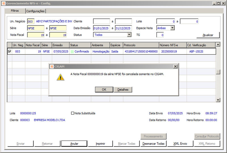The width and height of the screenshot is (227, 153).
Task: Click the warning icon in CIGAM dialog
Action: coord(60,77)
